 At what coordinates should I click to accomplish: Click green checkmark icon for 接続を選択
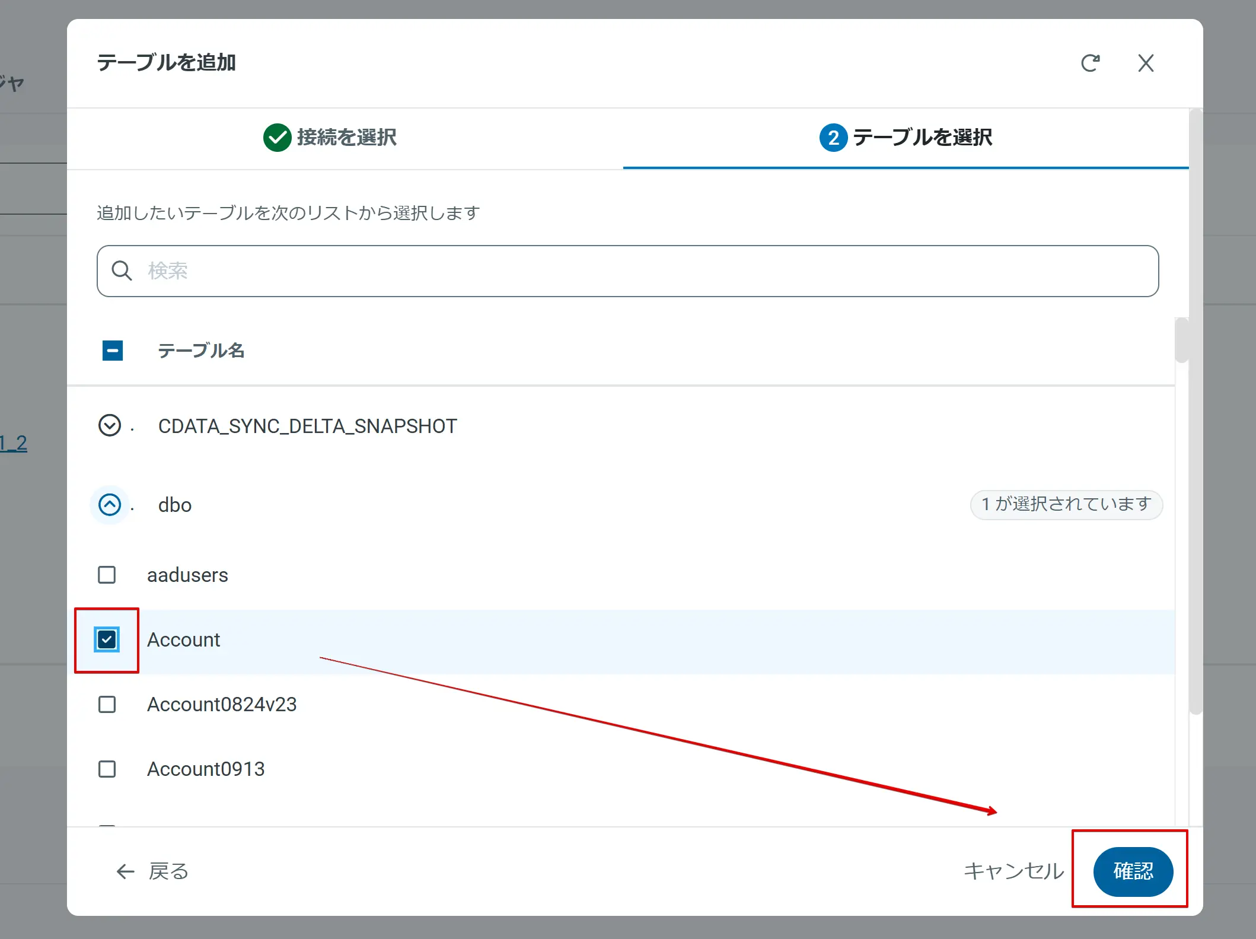click(x=277, y=138)
